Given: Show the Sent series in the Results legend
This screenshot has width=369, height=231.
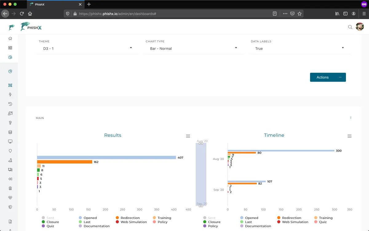Looking at the screenshot, I should click(x=48, y=218).
